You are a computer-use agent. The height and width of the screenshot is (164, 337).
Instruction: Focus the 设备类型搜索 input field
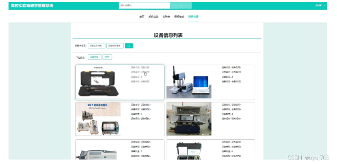pos(115,46)
